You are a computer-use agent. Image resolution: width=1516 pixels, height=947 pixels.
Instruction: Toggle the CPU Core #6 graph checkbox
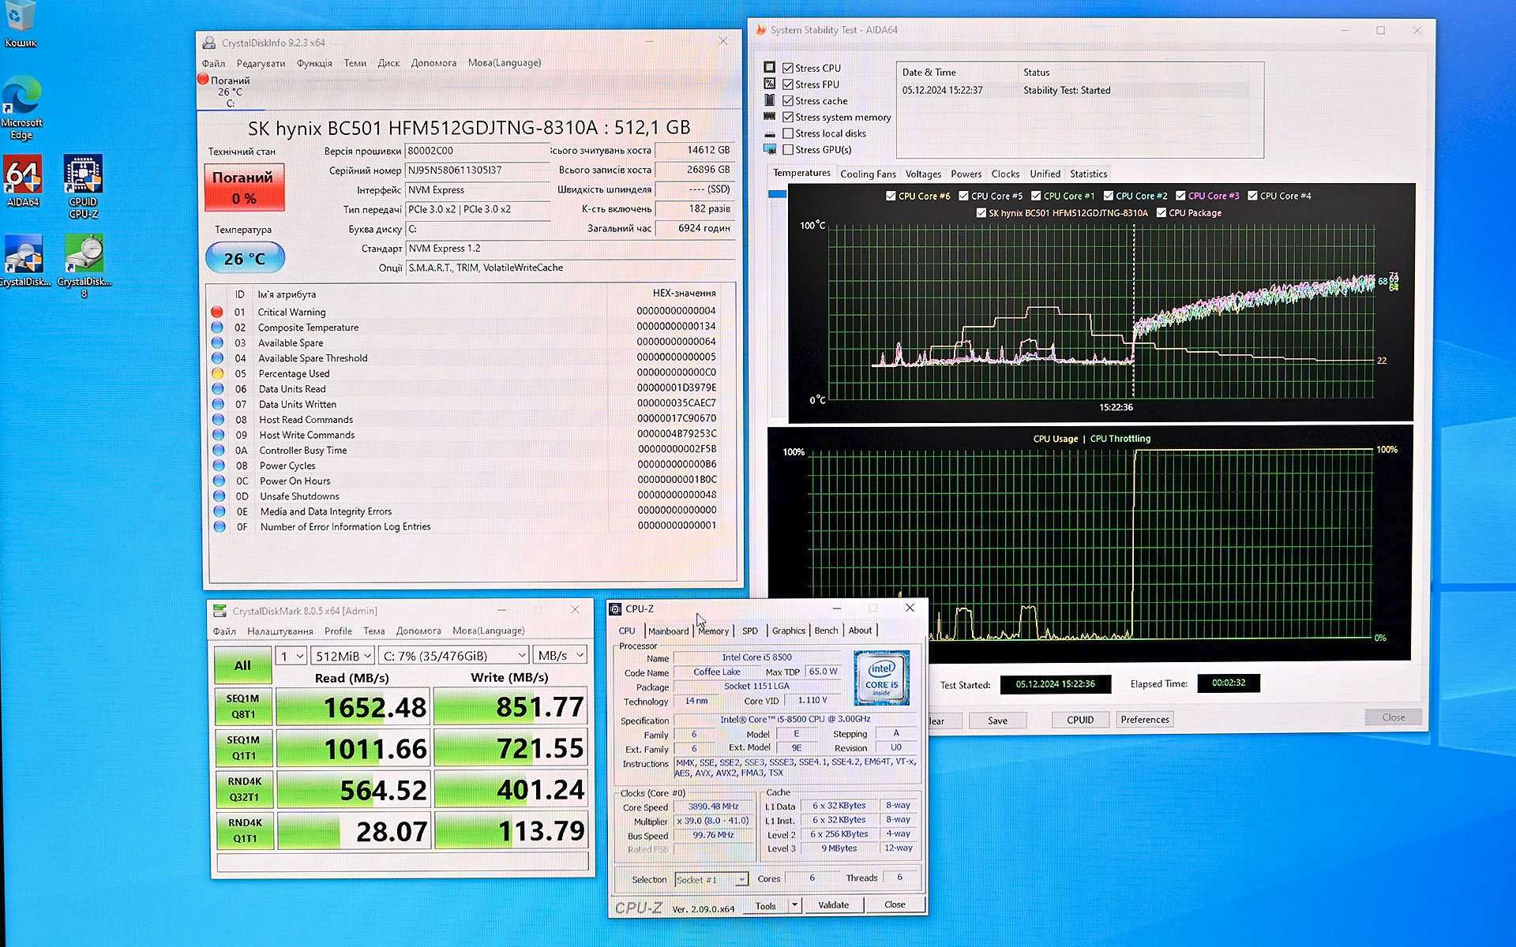tap(891, 196)
